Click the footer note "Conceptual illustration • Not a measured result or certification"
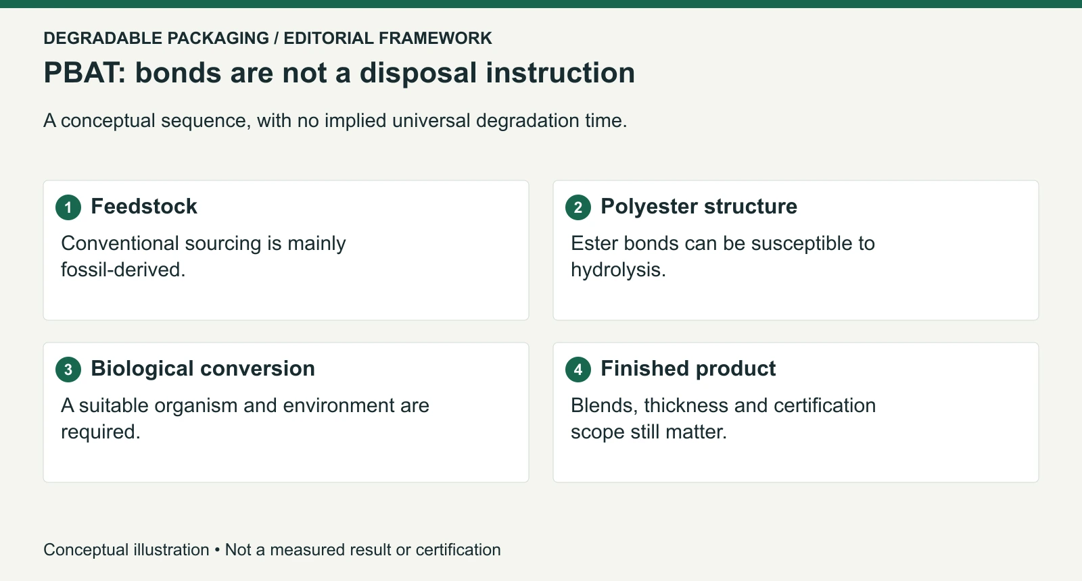The height and width of the screenshot is (581, 1082). [272, 549]
